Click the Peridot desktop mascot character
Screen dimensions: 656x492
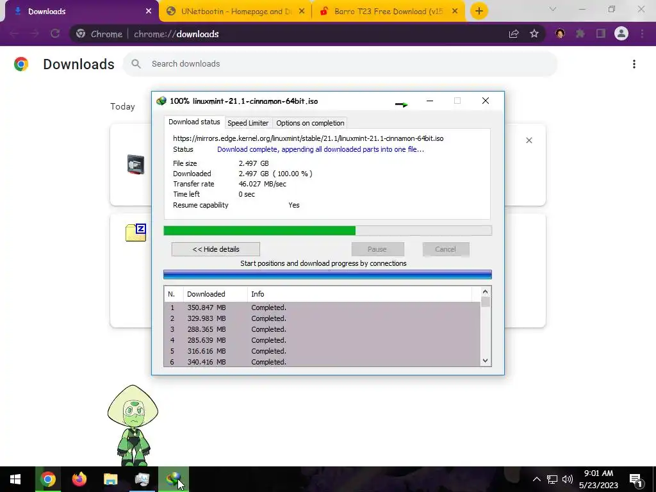point(133,425)
